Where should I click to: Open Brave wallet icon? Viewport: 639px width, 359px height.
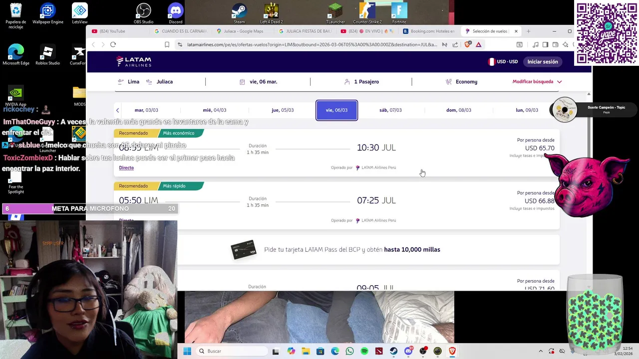(555, 44)
